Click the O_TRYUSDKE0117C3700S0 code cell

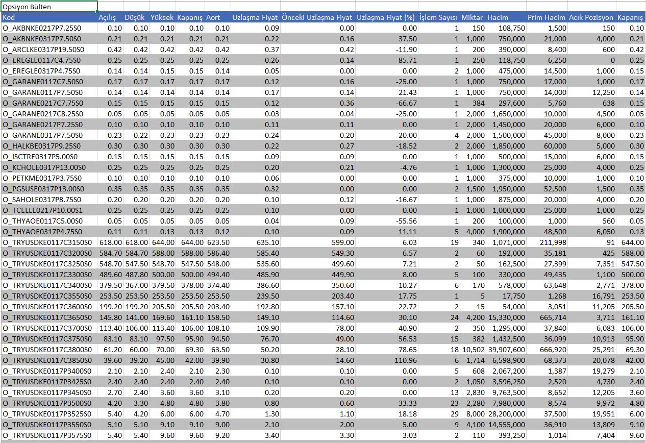(49, 328)
